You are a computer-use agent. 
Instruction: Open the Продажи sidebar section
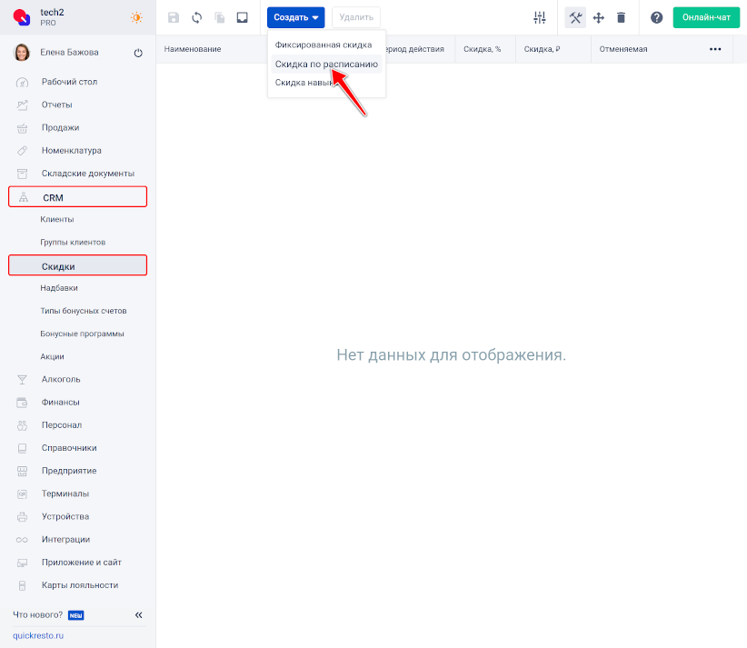coord(61,128)
